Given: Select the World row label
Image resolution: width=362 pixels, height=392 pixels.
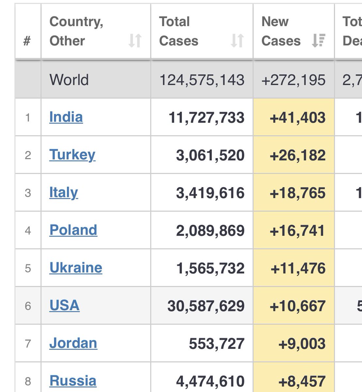Looking at the screenshot, I should coord(69,80).
